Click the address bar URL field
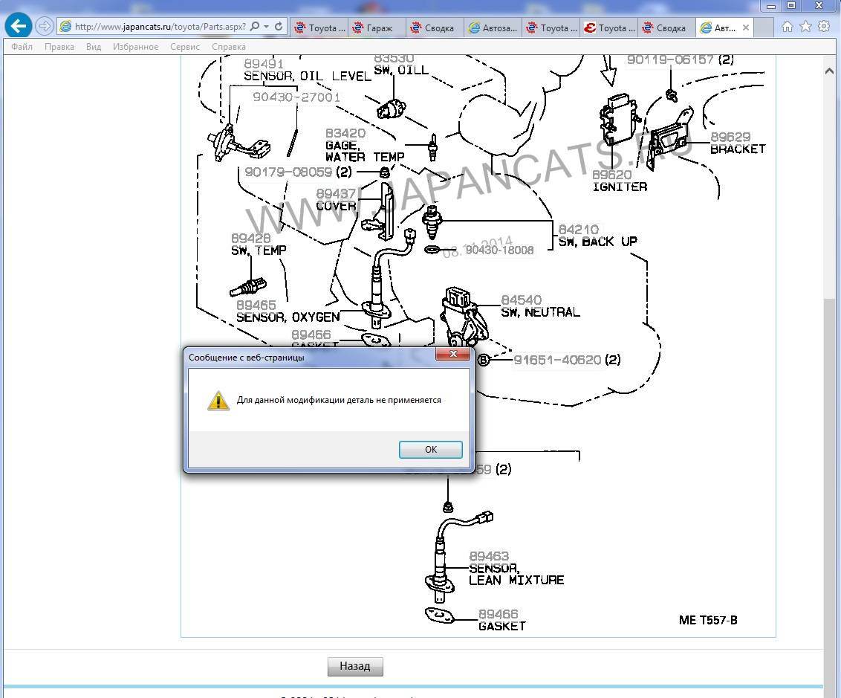 [x=160, y=27]
